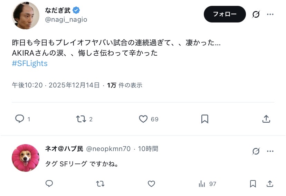Open なだぎ武 profile picture
The image size is (286, 196).
tap(26, 16)
